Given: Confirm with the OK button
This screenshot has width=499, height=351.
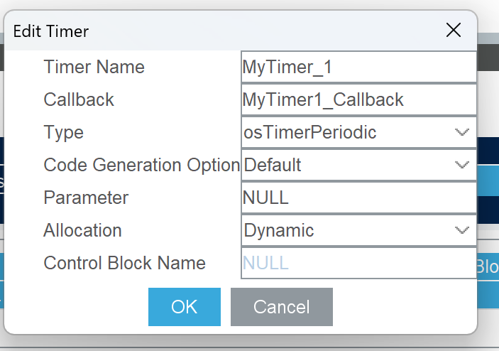Looking at the screenshot, I should click(x=185, y=307).
